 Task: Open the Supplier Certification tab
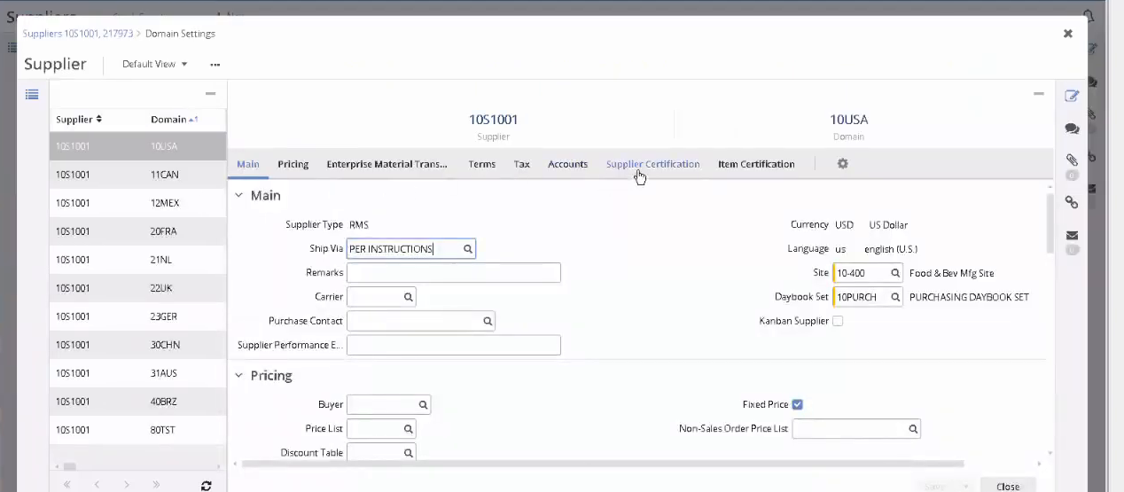[652, 164]
